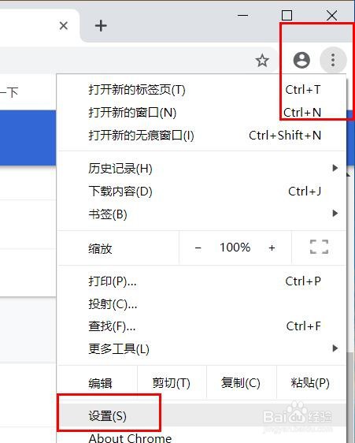Click the 100% zoom level value
The width and height of the screenshot is (355, 443).
coord(235,248)
